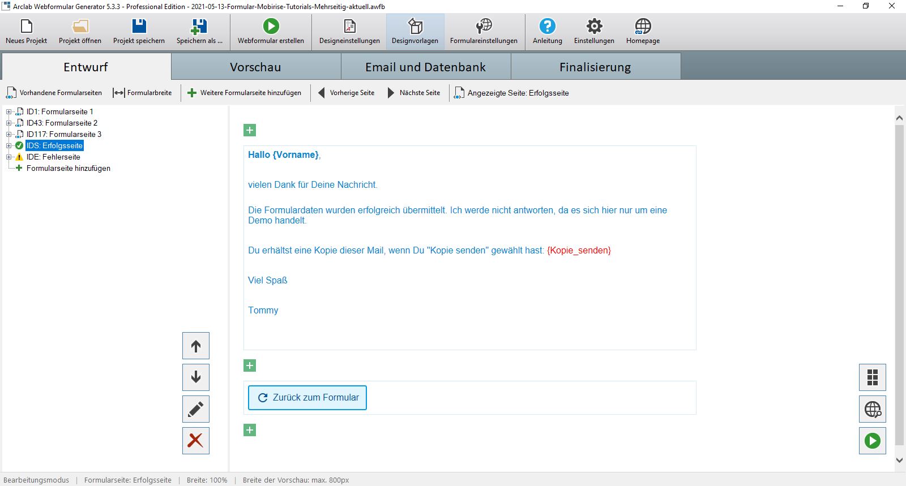Click Angezeigte Seite: Erfolgsseite indicator

[x=512, y=93]
